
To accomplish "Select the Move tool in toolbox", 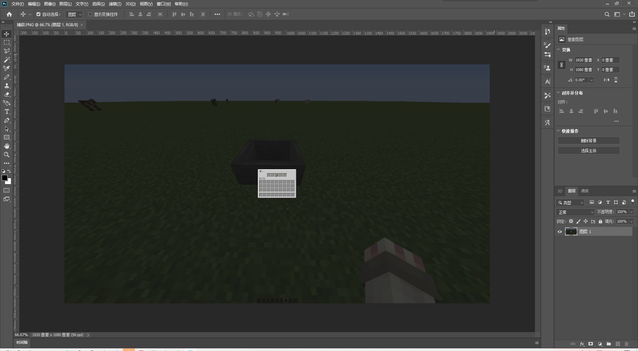I will point(7,34).
